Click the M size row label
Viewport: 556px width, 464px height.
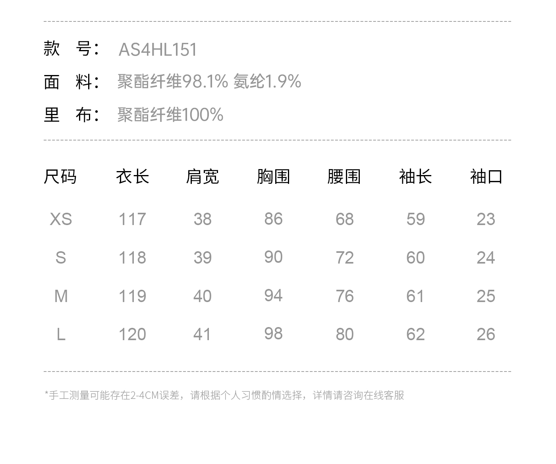[x=61, y=296]
